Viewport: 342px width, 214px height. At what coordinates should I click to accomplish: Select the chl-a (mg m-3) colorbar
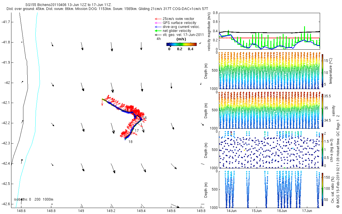coord(322,150)
